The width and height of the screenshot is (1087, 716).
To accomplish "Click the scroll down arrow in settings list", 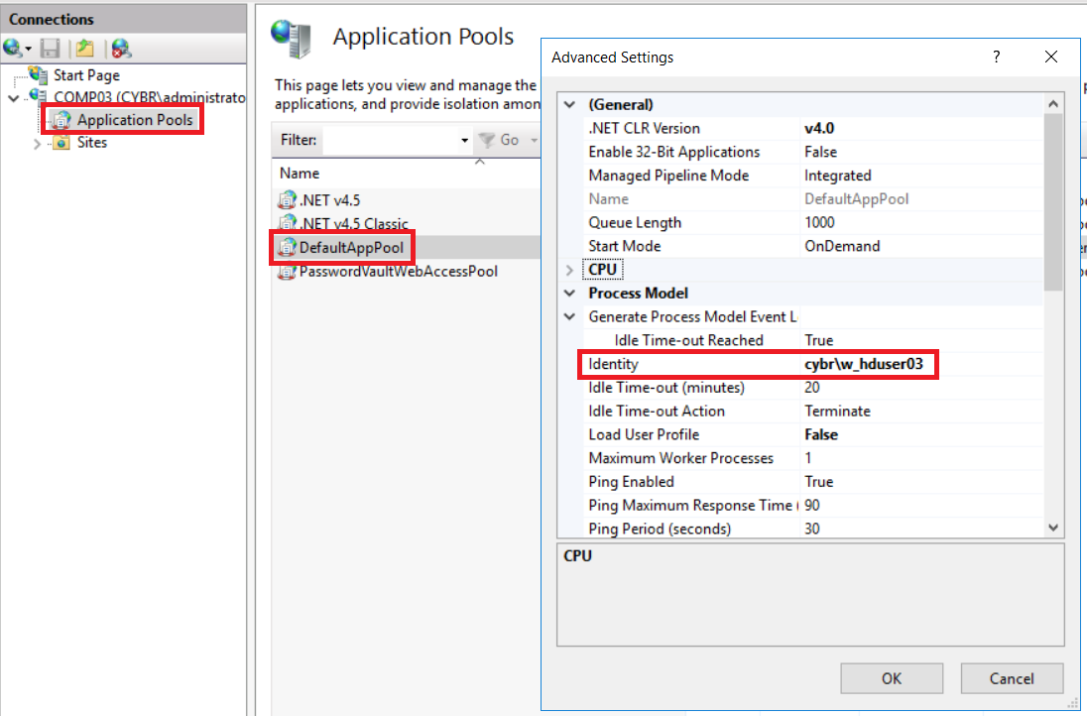I will click(1052, 529).
